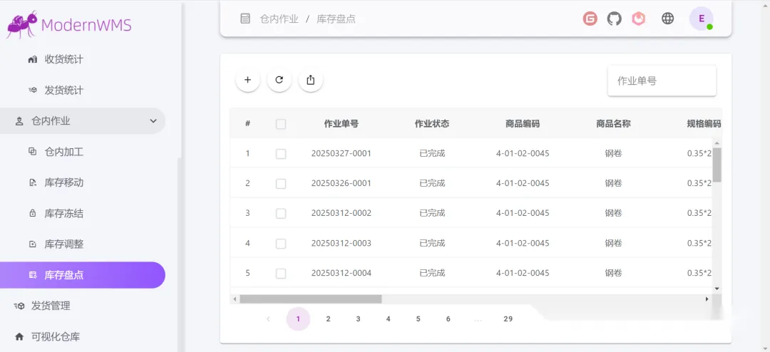Image resolution: width=770 pixels, height=352 pixels.
Task: Click the add new stocktaking plus icon
Action: coord(248,80)
